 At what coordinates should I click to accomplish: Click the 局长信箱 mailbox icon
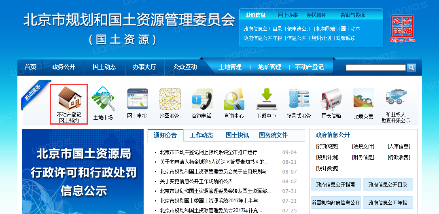pyautogui.click(x=331, y=100)
